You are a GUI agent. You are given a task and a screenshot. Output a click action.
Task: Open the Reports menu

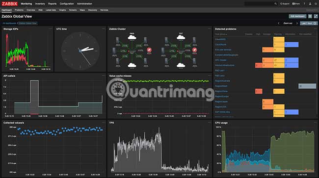(53, 3)
